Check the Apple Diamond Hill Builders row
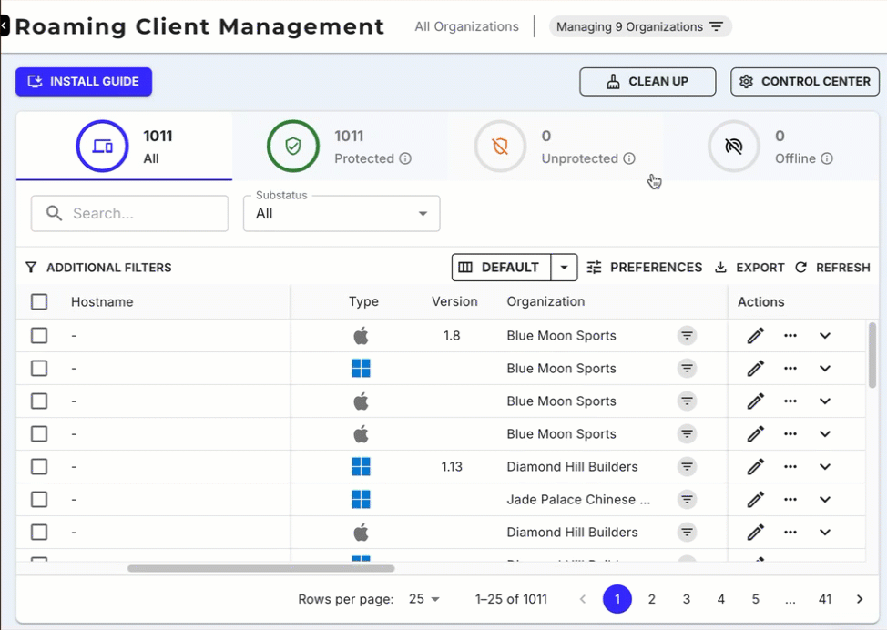 click(39, 533)
